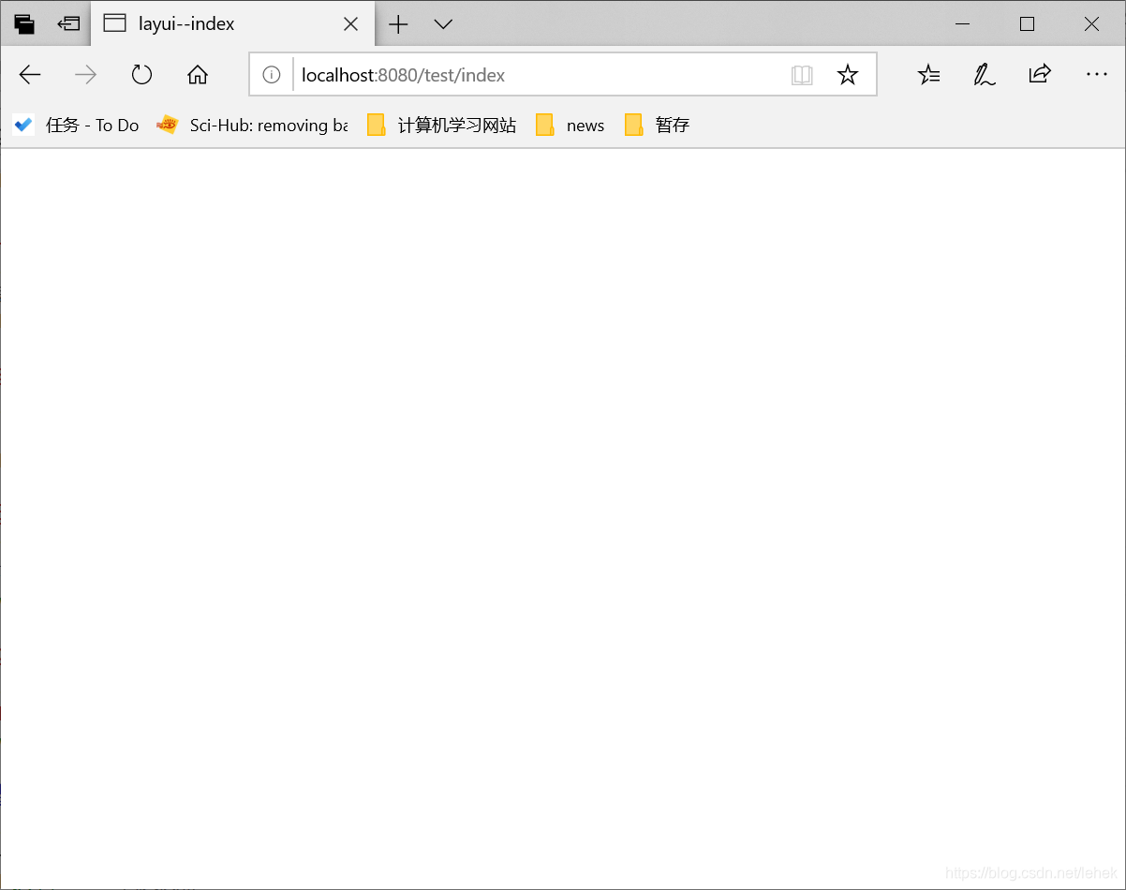
Task: Go forward with the forward arrow
Action: pyautogui.click(x=85, y=75)
